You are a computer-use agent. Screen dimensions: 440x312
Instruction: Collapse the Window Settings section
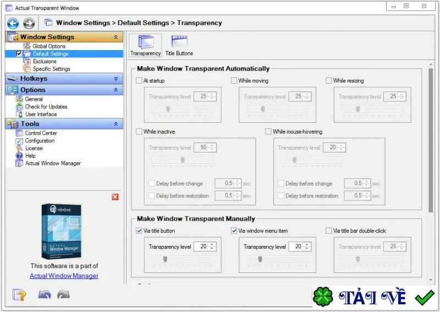click(x=116, y=37)
